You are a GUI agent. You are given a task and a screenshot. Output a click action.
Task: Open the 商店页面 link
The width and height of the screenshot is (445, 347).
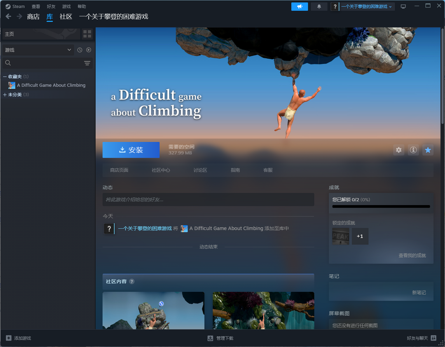coord(119,170)
